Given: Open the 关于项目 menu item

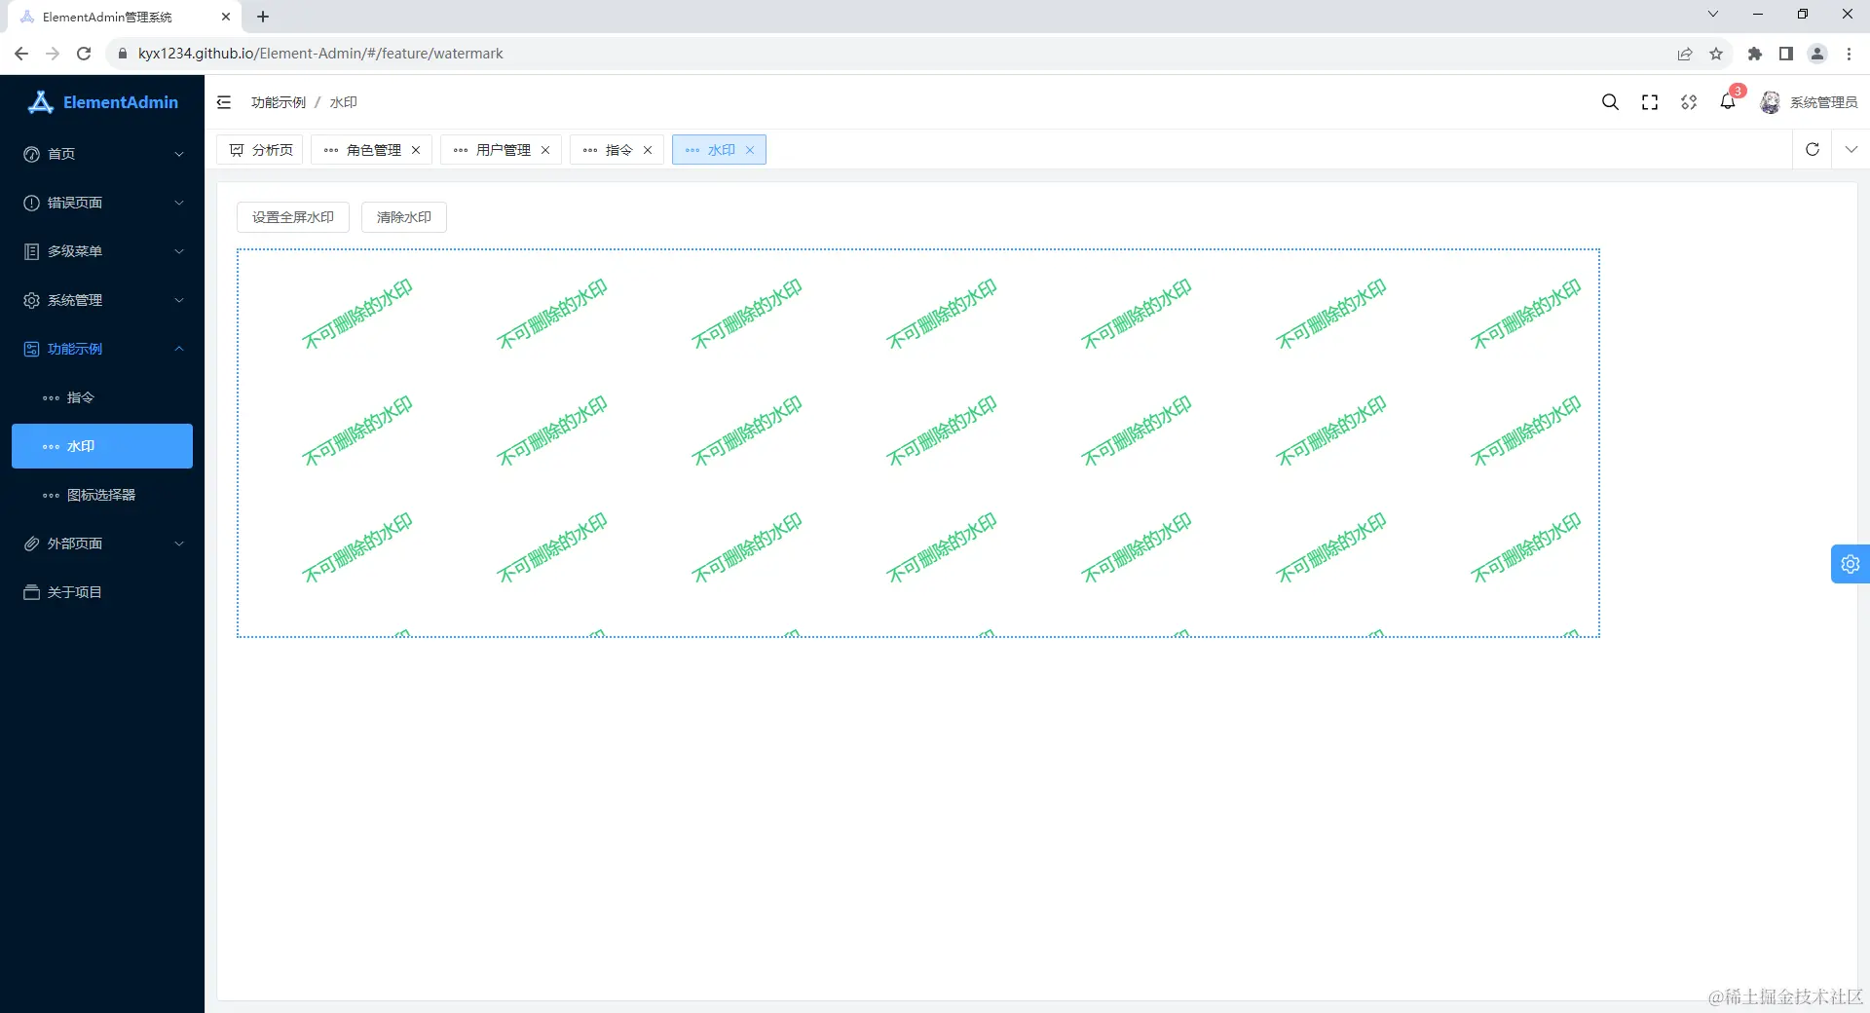Looking at the screenshot, I should point(102,592).
